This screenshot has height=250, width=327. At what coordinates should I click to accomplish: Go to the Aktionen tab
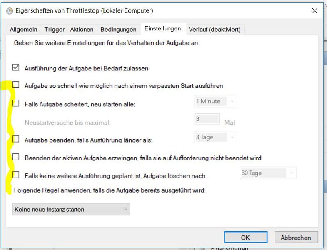(82, 30)
